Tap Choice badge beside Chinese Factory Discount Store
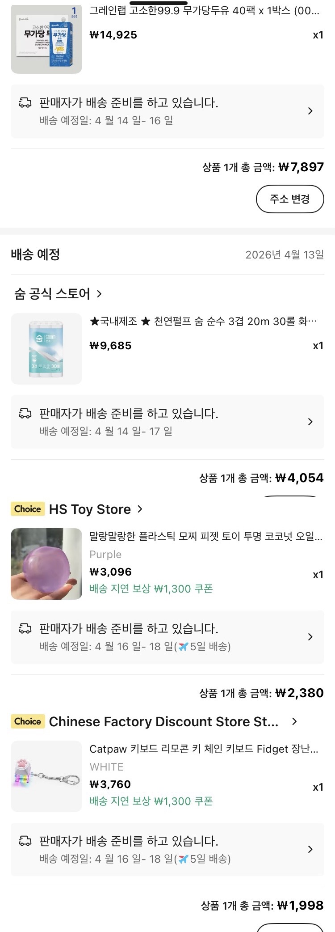 click(28, 721)
